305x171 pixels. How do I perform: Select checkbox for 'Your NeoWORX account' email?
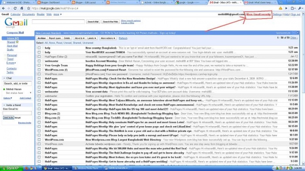coord(39,52)
